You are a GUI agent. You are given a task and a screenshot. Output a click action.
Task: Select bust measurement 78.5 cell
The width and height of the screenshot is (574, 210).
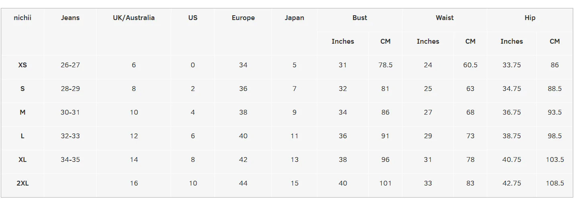coord(385,65)
